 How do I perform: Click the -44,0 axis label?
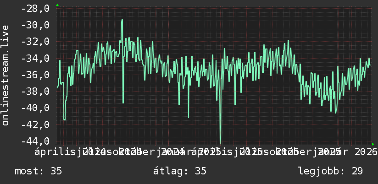click(35, 141)
